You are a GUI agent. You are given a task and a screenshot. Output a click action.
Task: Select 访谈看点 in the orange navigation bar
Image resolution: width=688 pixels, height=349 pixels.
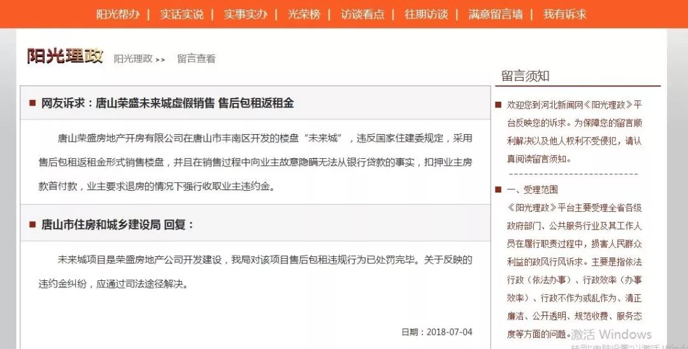click(x=362, y=14)
